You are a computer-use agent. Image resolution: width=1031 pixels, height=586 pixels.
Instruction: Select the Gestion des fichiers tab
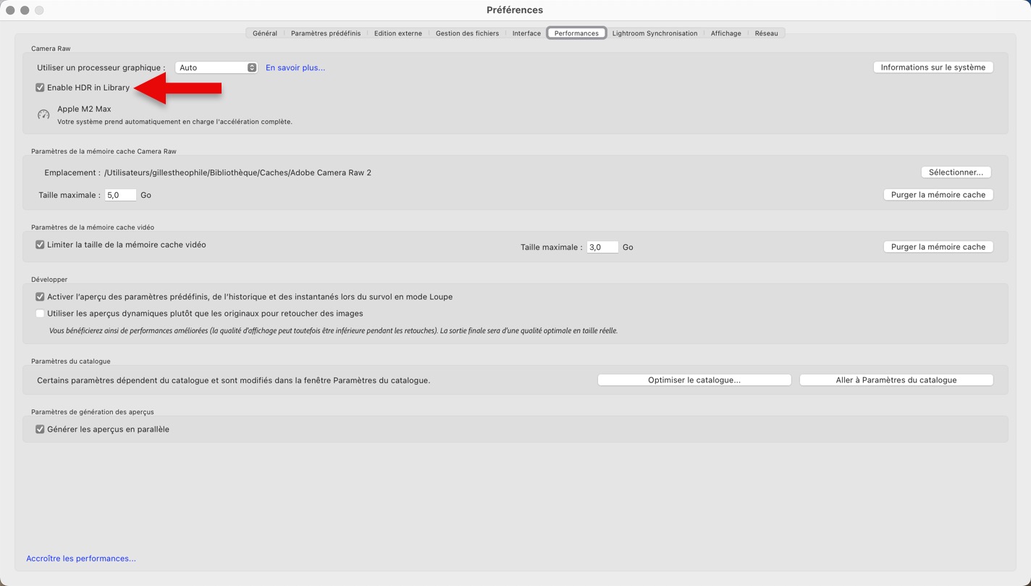coord(467,33)
